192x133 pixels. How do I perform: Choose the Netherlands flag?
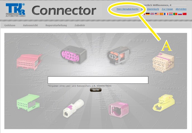171,14
